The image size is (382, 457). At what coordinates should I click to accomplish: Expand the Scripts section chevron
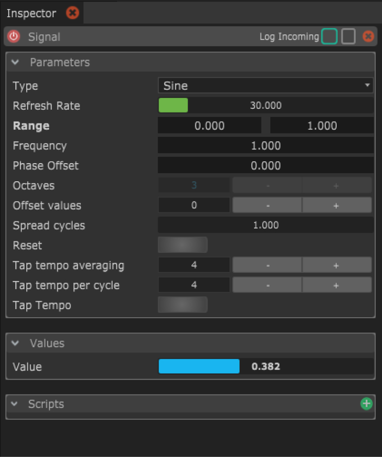click(x=16, y=405)
